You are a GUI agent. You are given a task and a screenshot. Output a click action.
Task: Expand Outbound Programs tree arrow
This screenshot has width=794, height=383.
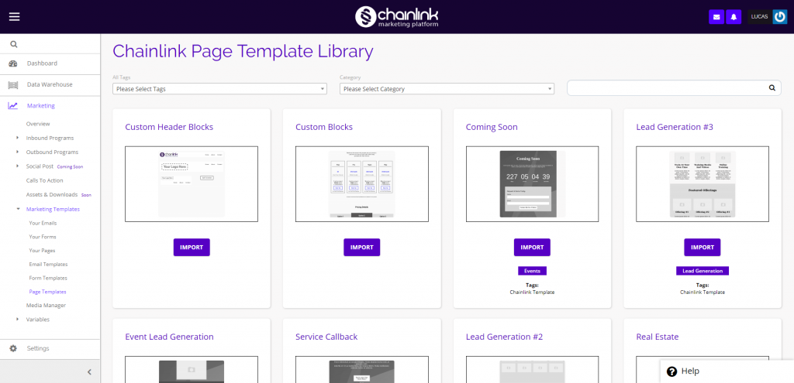click(17, 152)
